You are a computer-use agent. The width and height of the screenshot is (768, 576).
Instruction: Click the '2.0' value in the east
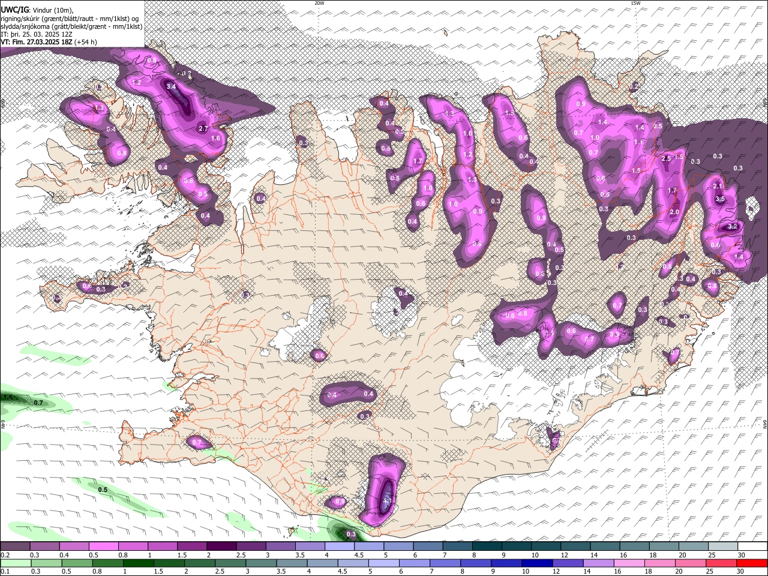pos(674,212)
